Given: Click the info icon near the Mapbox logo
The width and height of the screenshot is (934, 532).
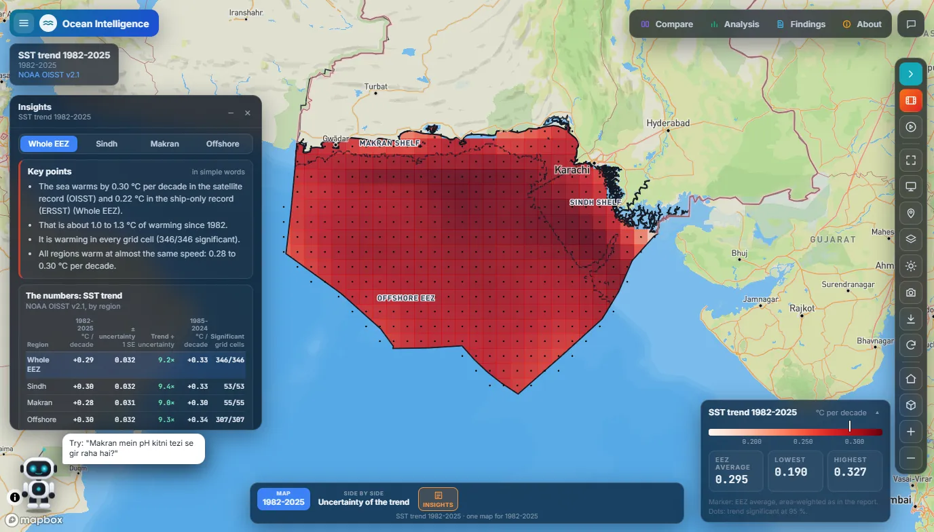Looking at the screenshot, I should (x=15, y=497).
